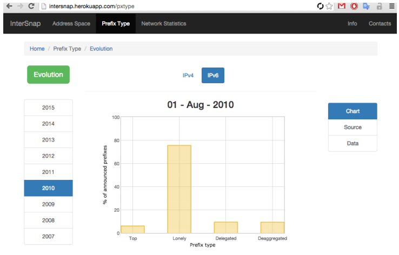
Task: Click the y-axis value 80
Action: tap(117, 140)
